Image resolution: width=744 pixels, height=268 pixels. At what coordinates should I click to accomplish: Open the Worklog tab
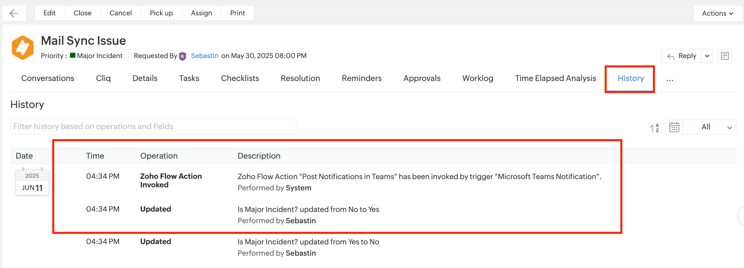478,78
